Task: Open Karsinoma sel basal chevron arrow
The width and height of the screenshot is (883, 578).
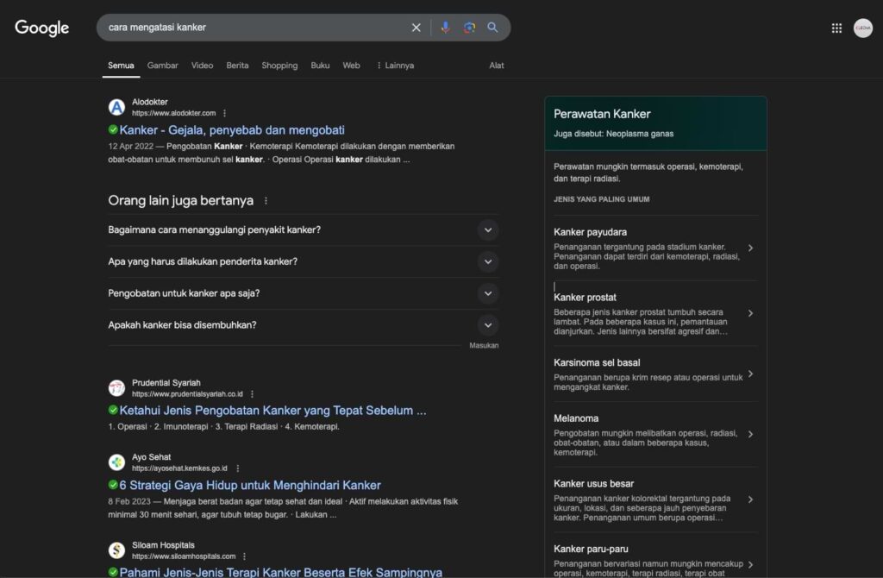Action: click(x=750, y=374)
